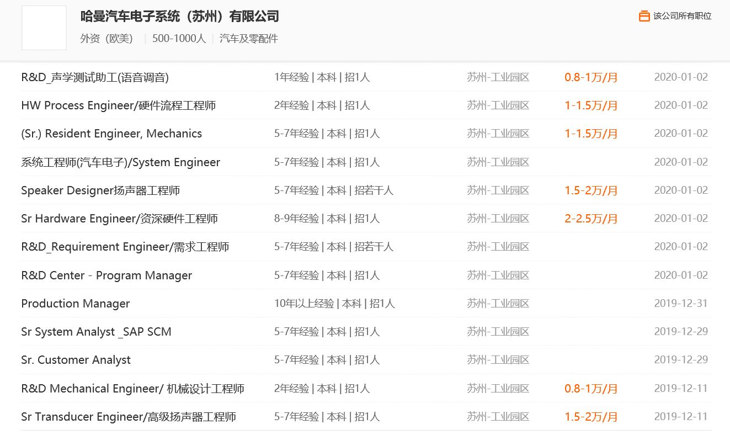This screenshot has height=435, width=730.
Task: Click 2-2.5万/月 salary of Sr Hardware Engineer
Action: point(590,219)
